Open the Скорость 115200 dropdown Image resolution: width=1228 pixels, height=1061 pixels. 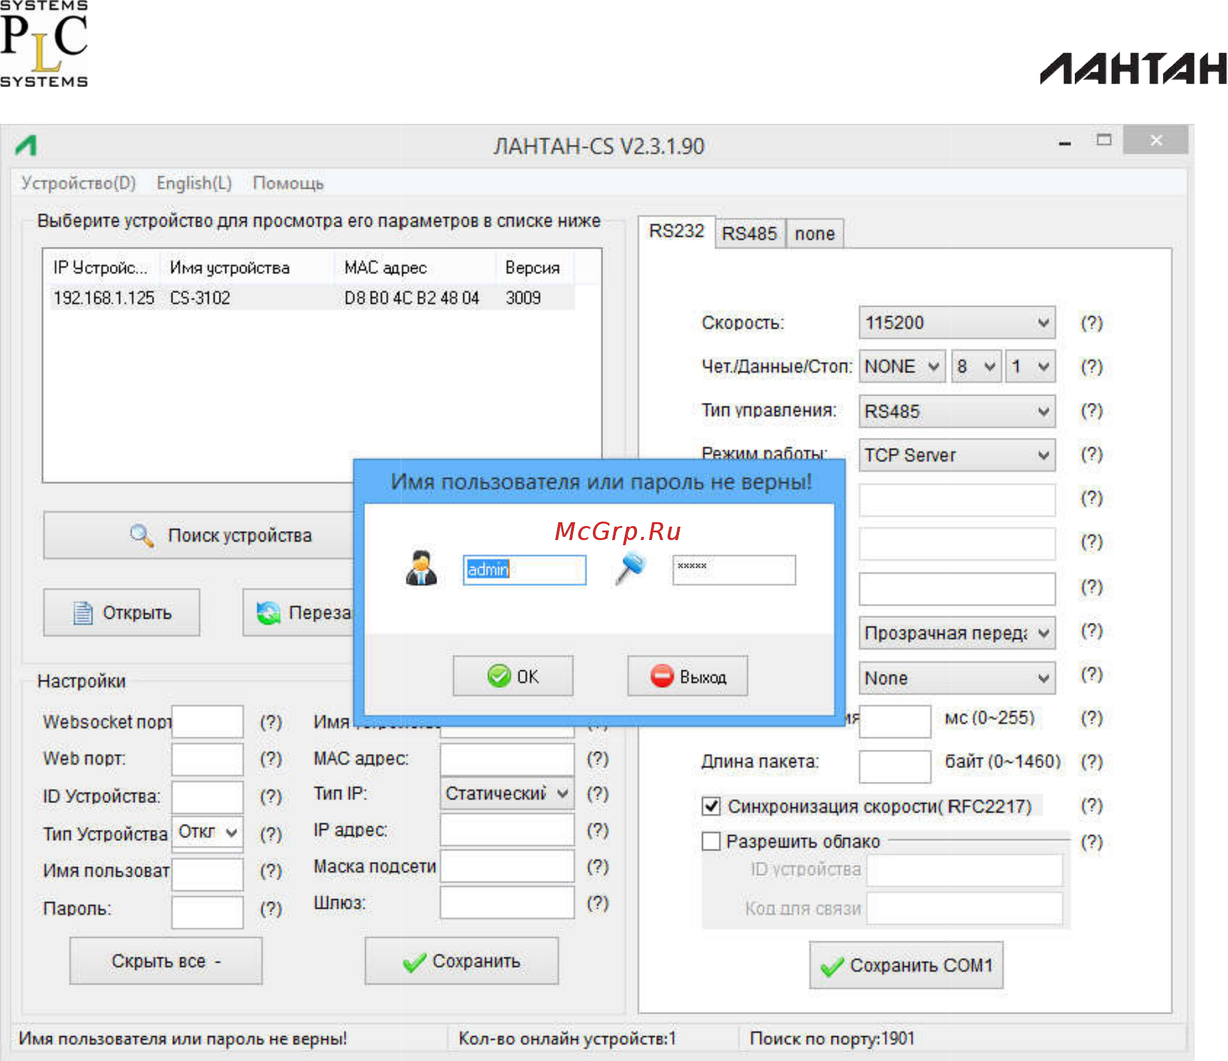[957, 323]
